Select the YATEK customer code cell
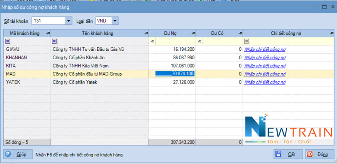This screenshot has width=337, height=164. pyautogui.click(x=27, y=82)
